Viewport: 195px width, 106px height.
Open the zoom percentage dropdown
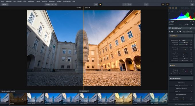(48, 5)
